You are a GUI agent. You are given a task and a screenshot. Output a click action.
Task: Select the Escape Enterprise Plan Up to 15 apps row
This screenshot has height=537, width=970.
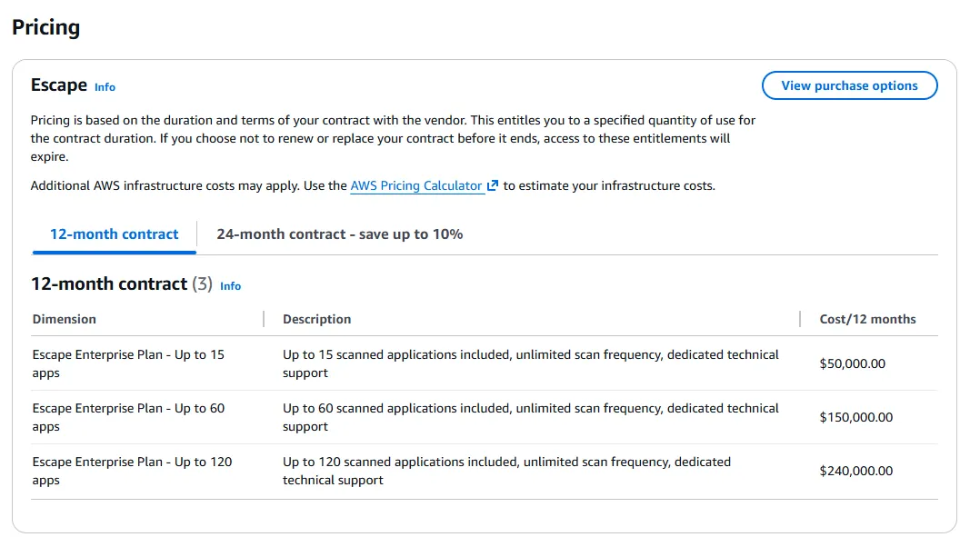(x=128, y=363)
